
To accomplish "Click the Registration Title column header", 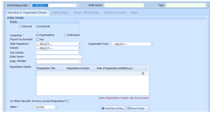I will [51, 68].
